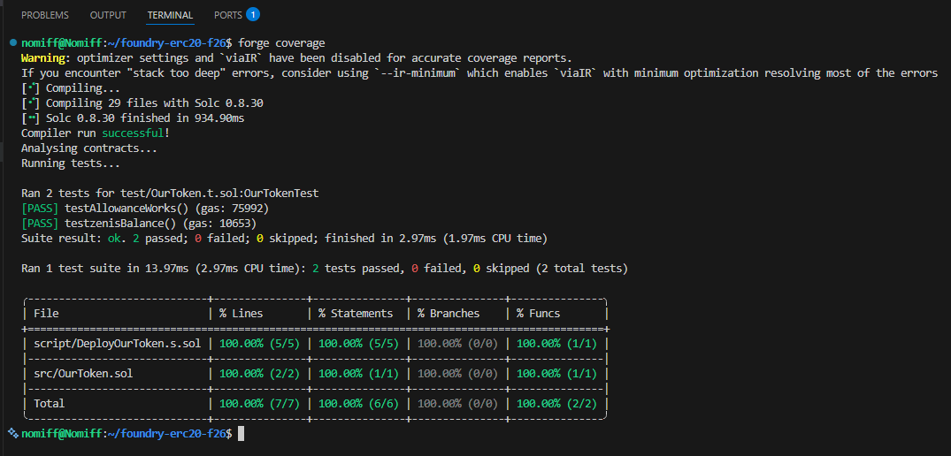Click 'Ran 1 test suite in 13.97ms' line
The height and width of the screenshot is (456, 951).
tap(325, 268)
